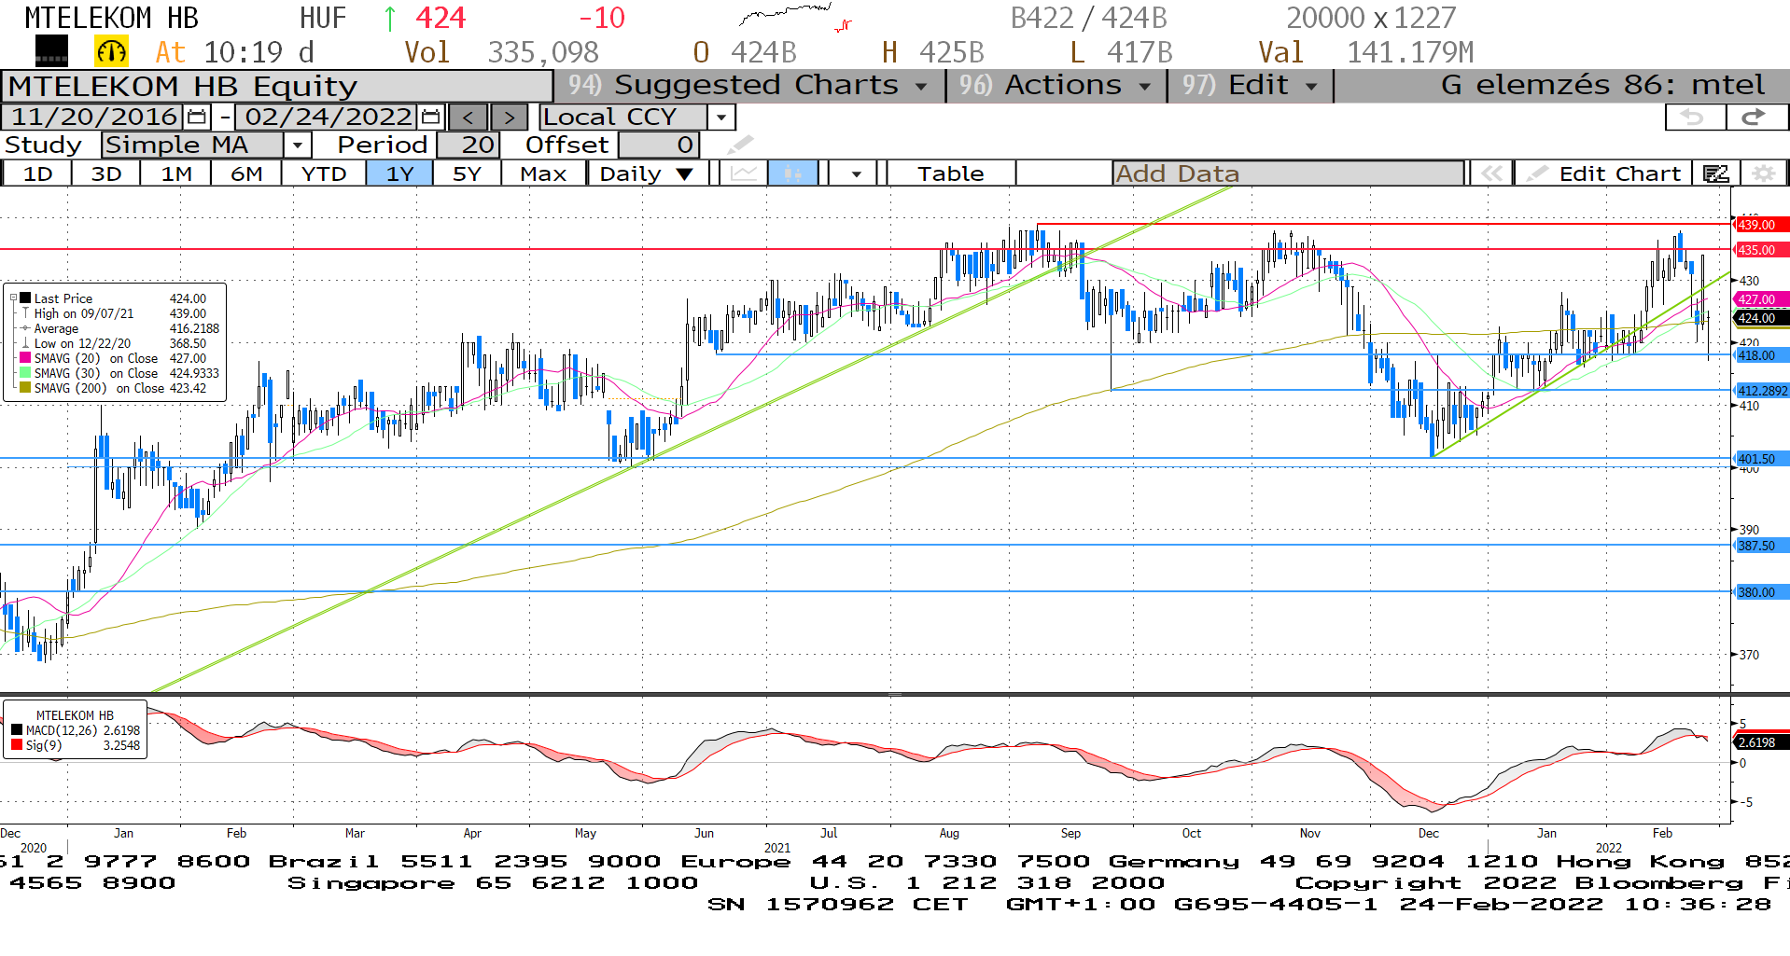The image size is (1790, 956).
Task: Click the undo arrow icon
Action: click(1694, 118)
